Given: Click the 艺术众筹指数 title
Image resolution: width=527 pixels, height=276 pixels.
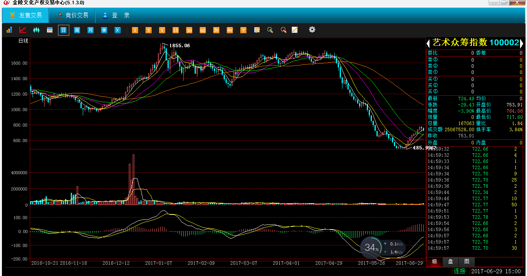Looking at the screenshot, I should pos(460,43).
